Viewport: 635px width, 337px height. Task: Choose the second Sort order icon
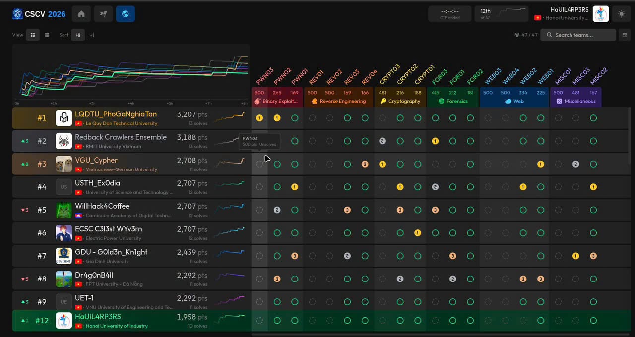point(92,35)
